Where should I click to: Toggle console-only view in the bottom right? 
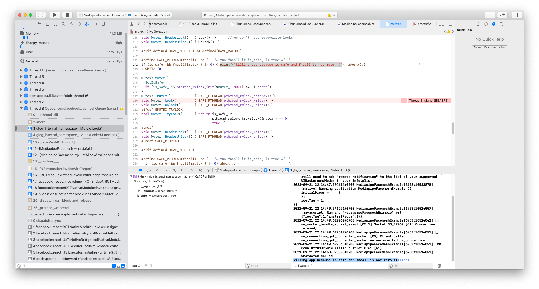tap(451, 265)
